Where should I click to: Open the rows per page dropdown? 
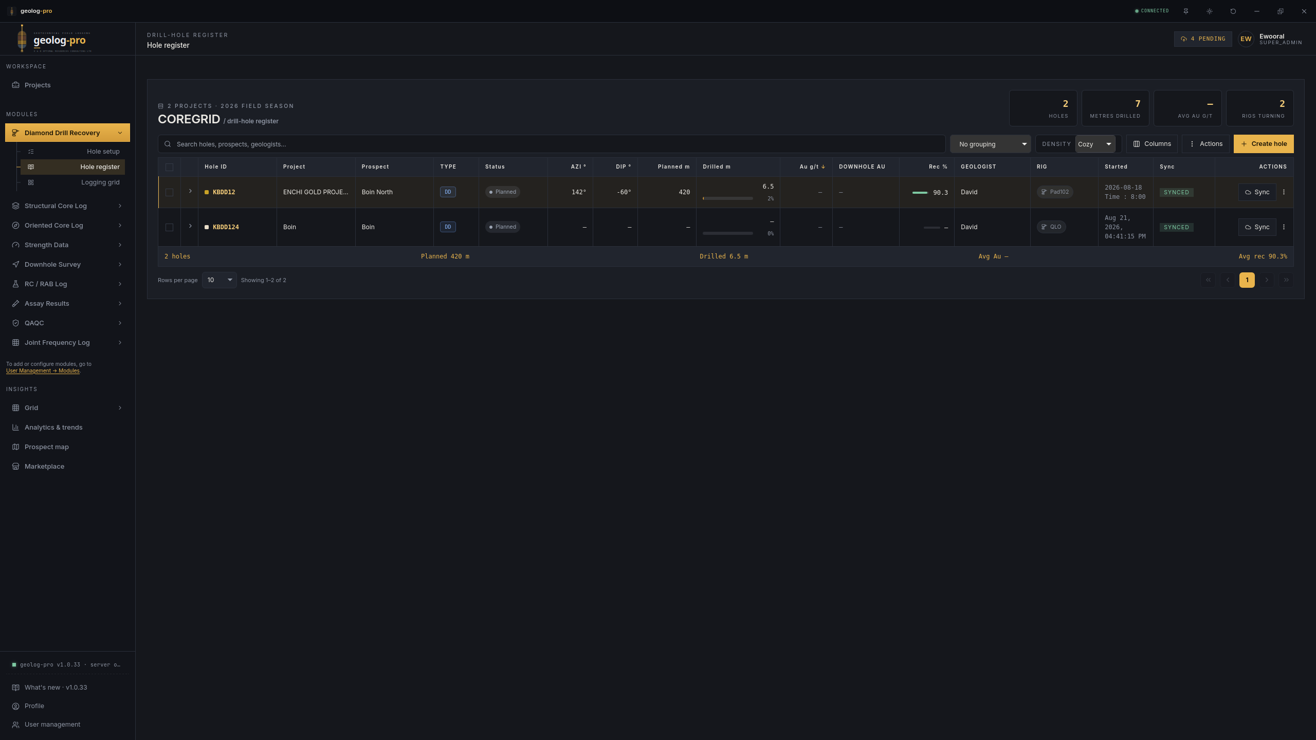220,280
